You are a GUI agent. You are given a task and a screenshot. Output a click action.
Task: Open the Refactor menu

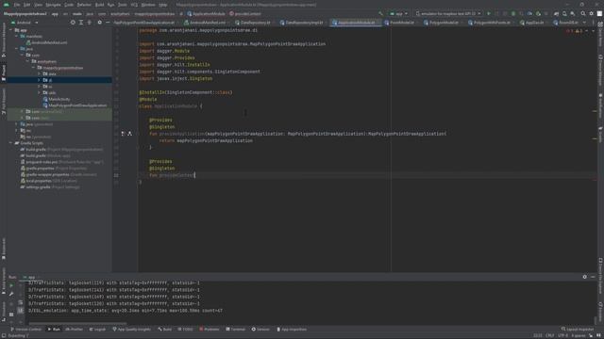(x=84, y=5)
